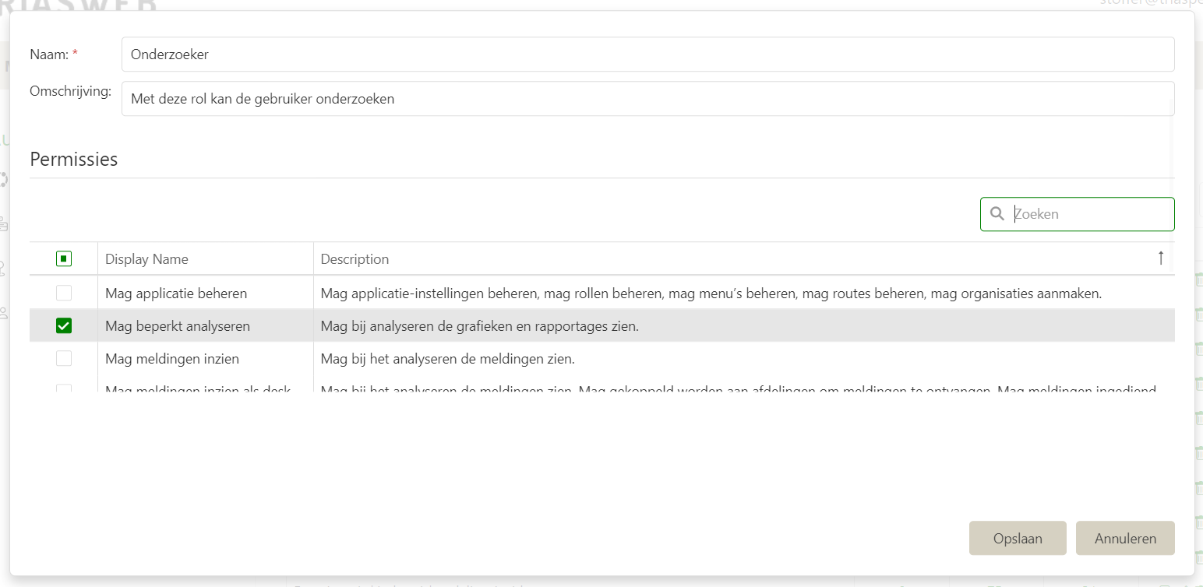
Task: Cancel the dialog with Annuleren
Action: (1124, 539)
